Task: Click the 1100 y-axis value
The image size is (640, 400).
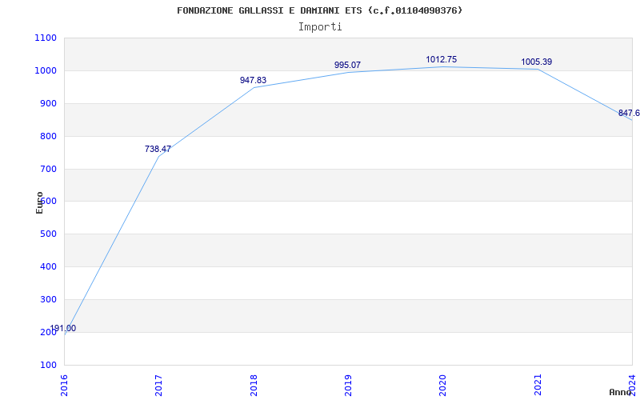Action: click(x=46, y=38)
